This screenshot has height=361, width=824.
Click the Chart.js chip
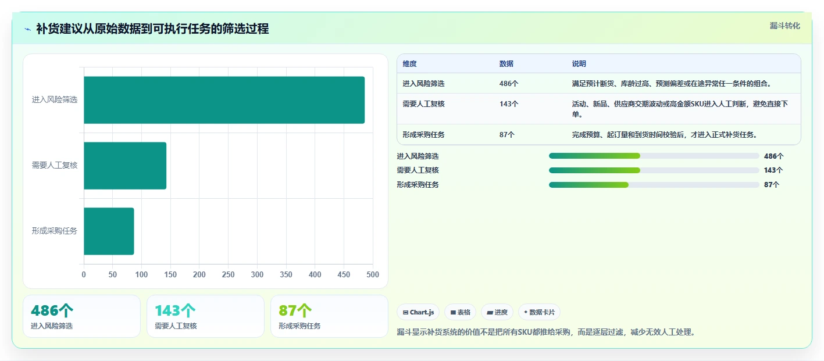pyautogui.click(x=418, y=312)
